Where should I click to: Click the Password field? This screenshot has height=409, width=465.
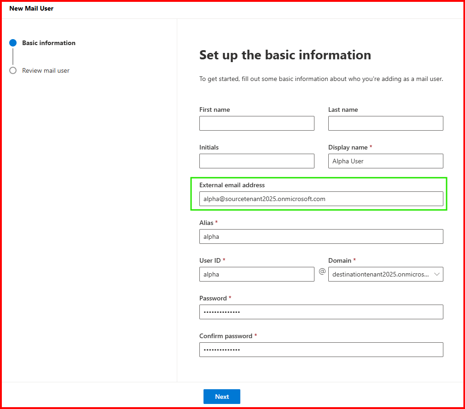321,312
